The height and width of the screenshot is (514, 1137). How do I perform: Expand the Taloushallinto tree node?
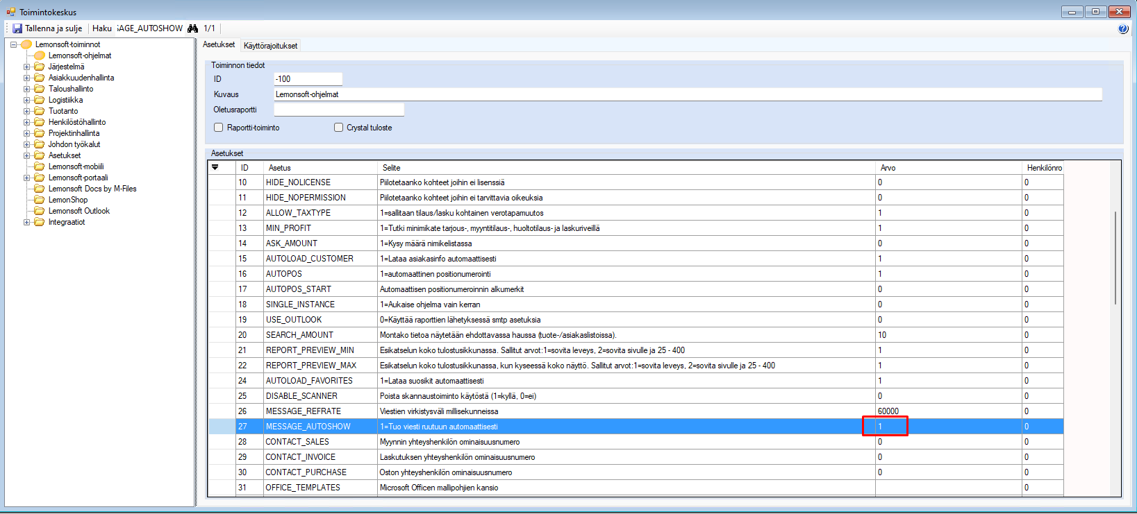click(x=27, y=89)
